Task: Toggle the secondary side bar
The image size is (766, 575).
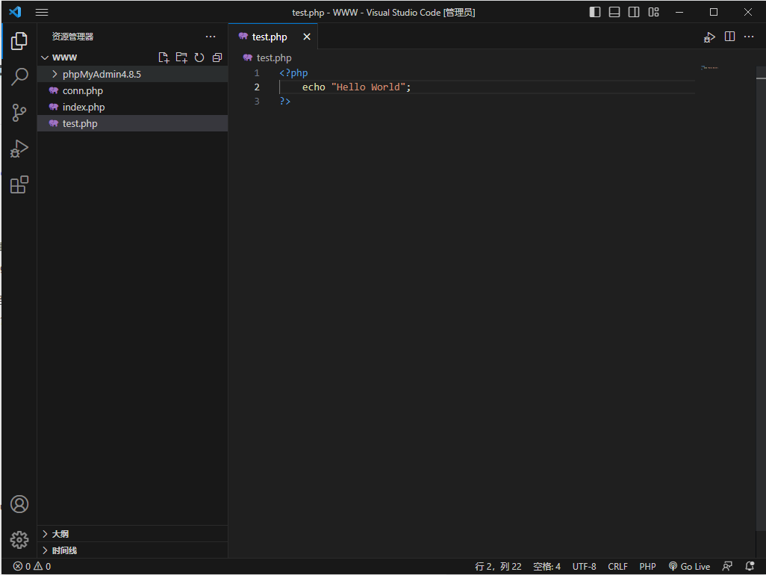Action: (634, 12)
